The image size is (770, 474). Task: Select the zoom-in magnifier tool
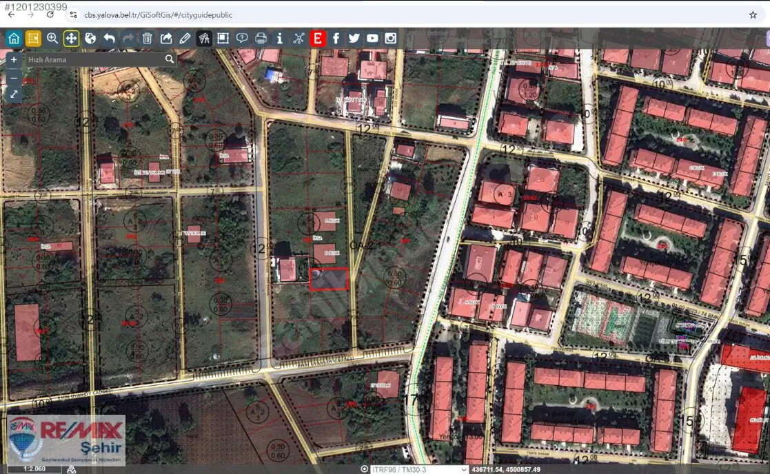[52, 39]
